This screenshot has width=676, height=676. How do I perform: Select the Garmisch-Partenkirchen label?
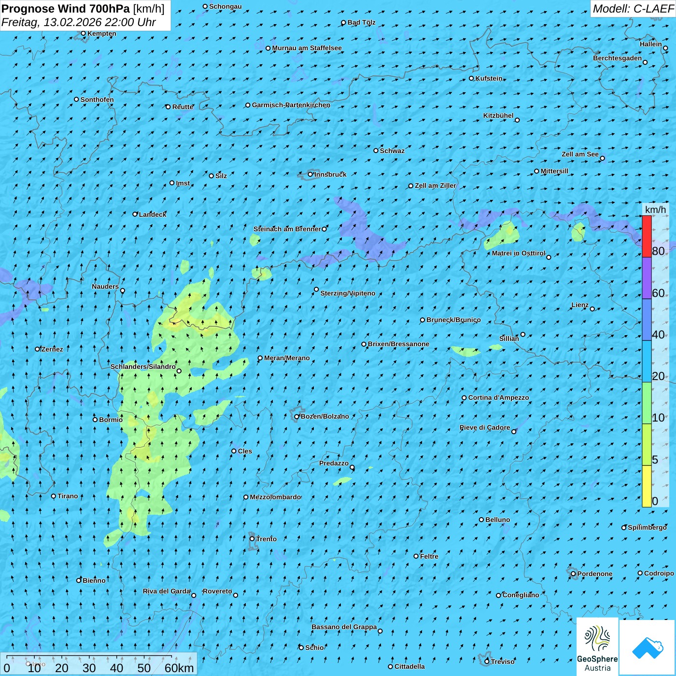(x=291, y=105)
